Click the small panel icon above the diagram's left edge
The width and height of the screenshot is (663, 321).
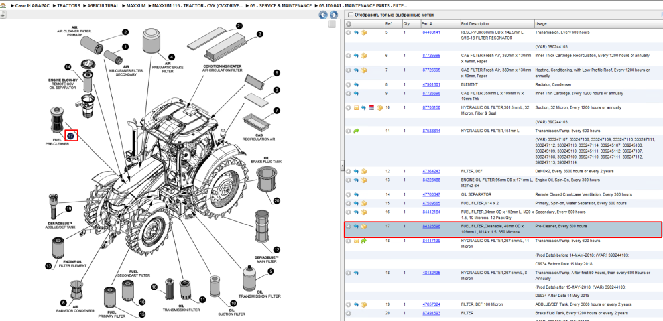(x=3, y=15)
